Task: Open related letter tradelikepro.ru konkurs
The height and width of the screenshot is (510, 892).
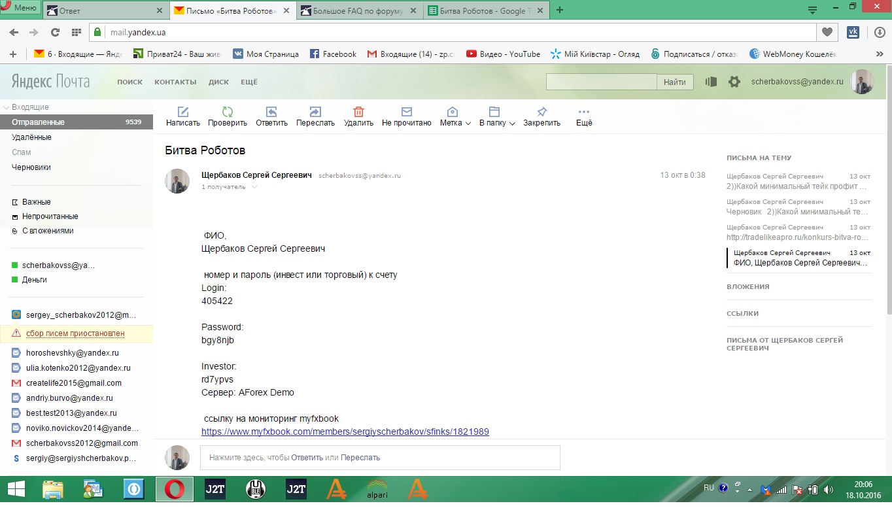Action: coord(798,233)
